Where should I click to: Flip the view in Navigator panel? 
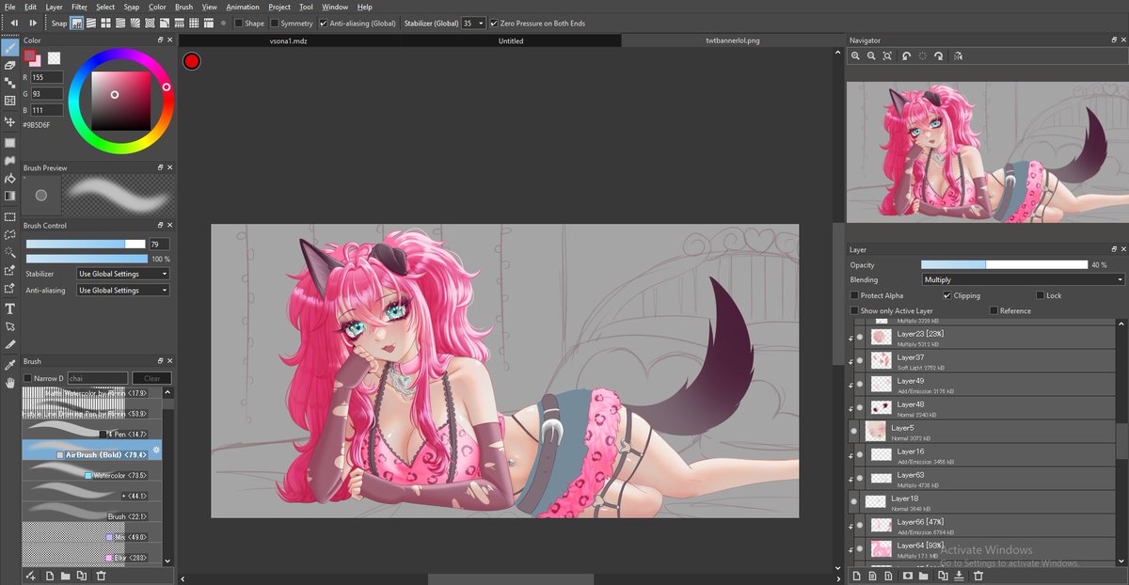pyautogui.click(x=957, y=56)
